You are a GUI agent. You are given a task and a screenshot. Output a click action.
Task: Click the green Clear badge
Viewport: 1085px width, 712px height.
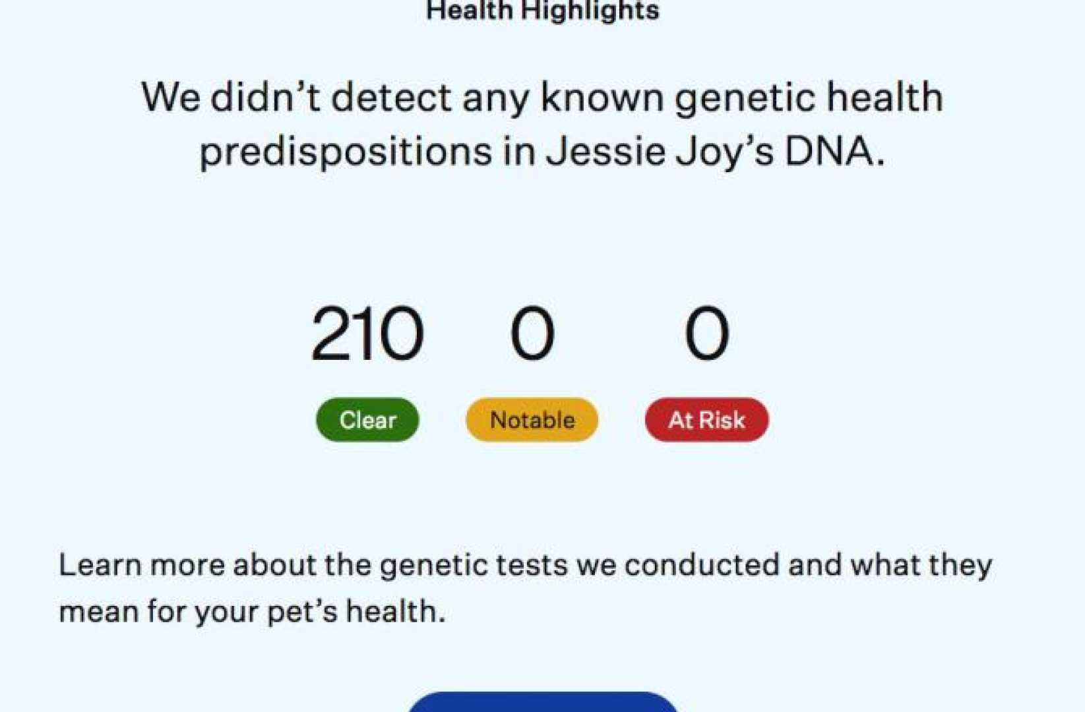pyautogui.click(x=367, y=420)
